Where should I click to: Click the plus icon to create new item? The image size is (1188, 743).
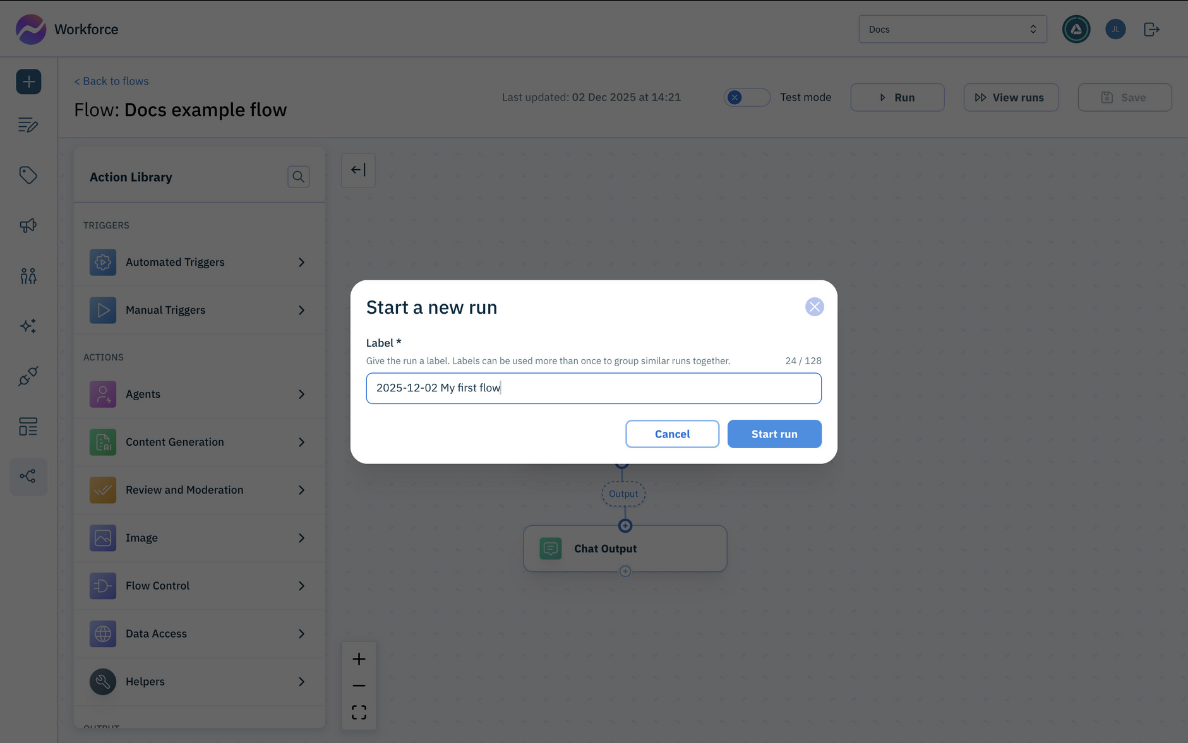pos(28,81)
